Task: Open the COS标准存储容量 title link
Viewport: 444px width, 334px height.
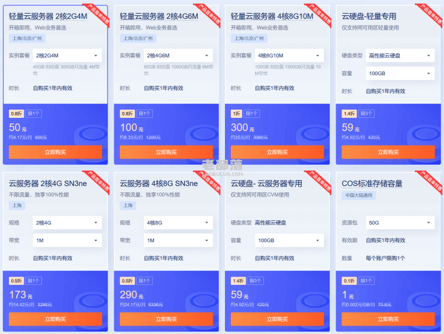Action: (372, 184)
